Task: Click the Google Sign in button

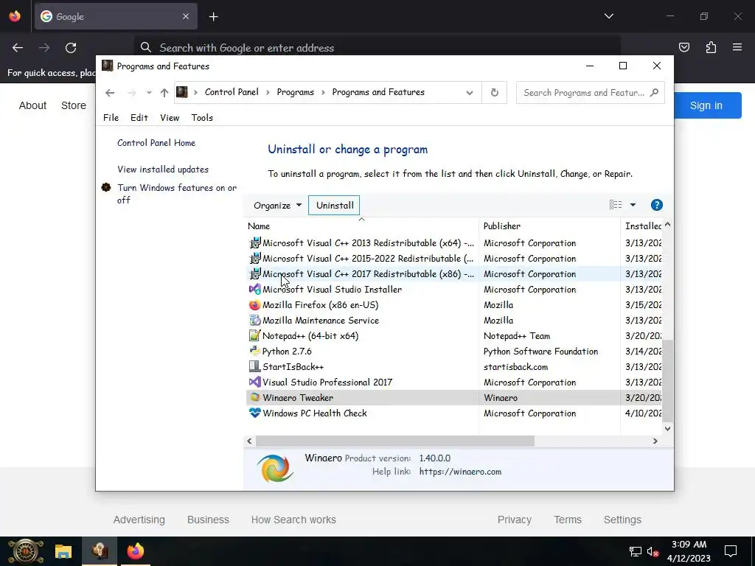Action: coord(706,105)
